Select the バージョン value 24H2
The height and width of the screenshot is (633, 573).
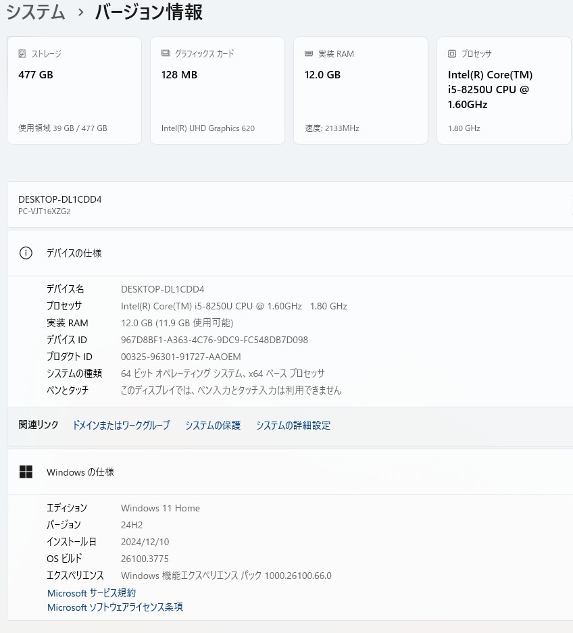point(132,525)
